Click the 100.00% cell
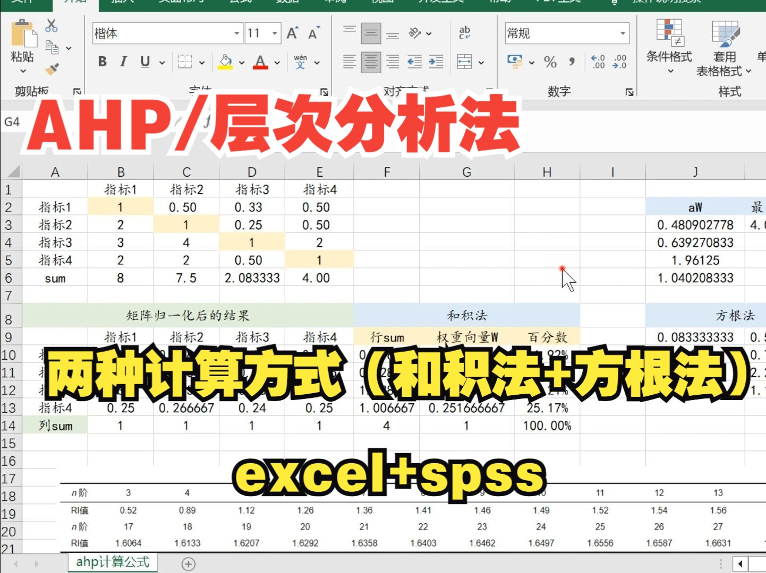 [547, 426]
